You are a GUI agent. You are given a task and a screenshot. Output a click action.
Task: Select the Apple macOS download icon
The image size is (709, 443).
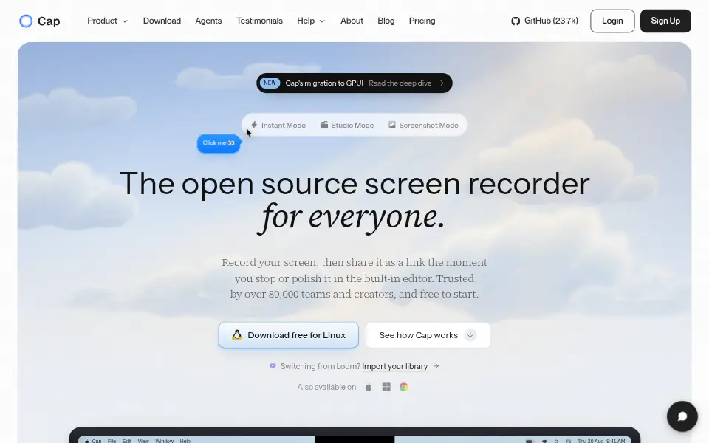tap(369, 387)
